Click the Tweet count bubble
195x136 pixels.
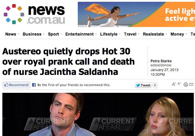click(x=155, y=85)
